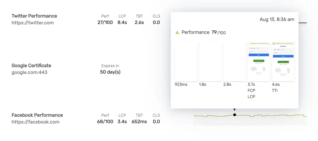Click the black data point on the Facebook chart
The image size is (318, 141).
235,115
